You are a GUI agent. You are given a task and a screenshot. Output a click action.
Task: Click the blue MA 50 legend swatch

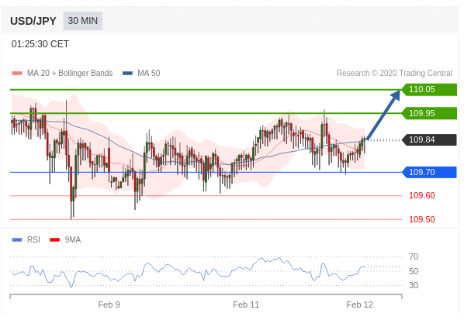pyautogui.click(x=127, y=74)
